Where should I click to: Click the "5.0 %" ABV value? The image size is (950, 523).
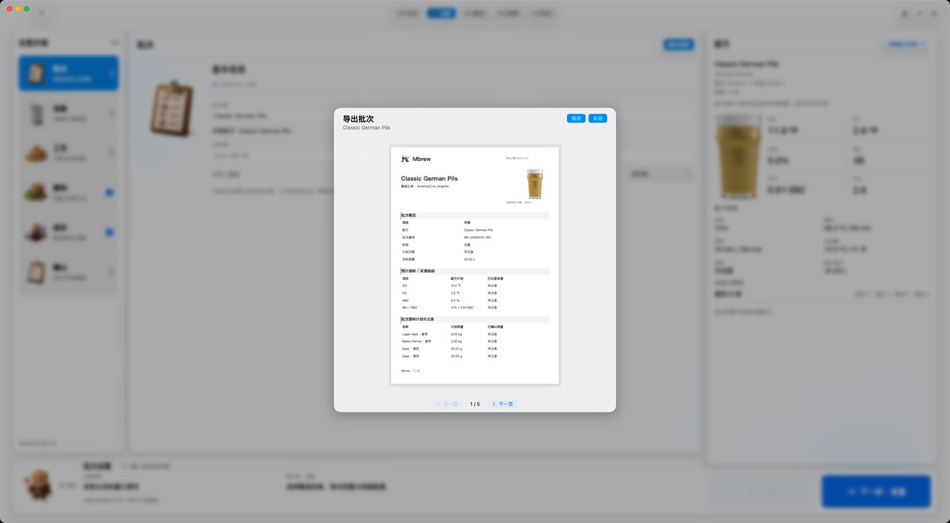pyautogui.click(x=455, y=300)
